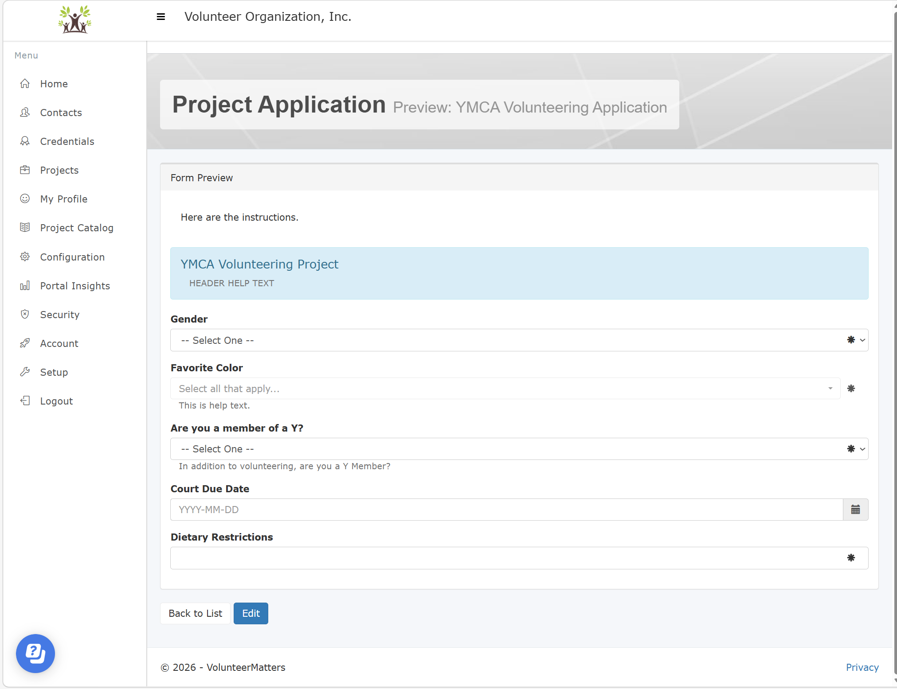Click the Home house icon

pos(25,84)
